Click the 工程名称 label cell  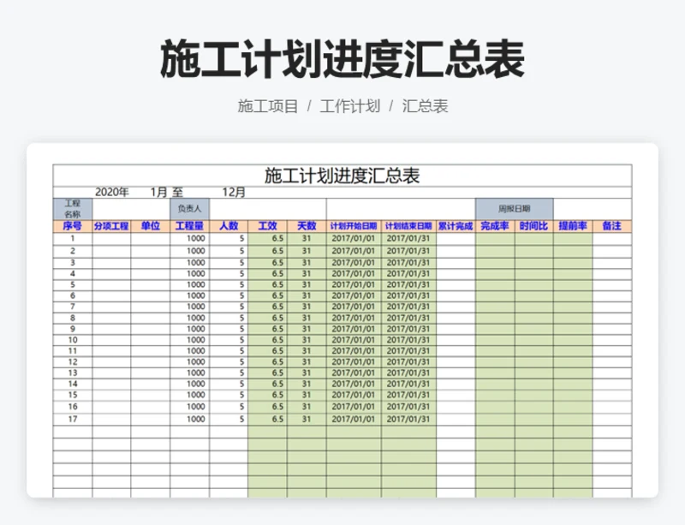click(x=73, y=209)
